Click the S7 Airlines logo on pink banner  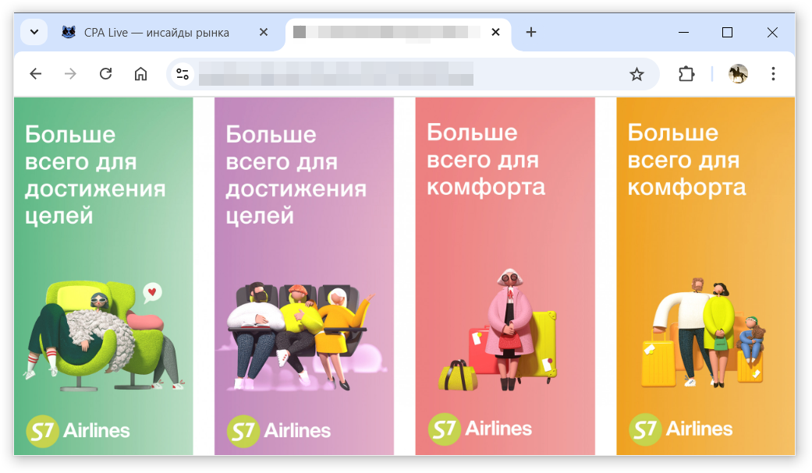pos(480,429)
